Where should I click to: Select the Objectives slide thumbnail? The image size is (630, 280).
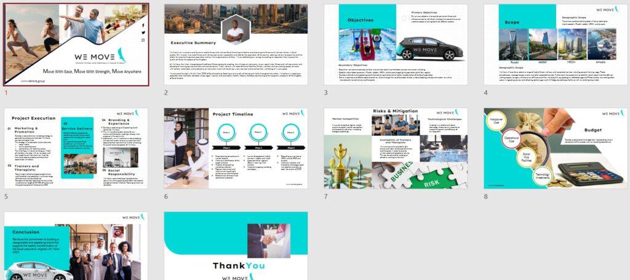tap(396, 45)
